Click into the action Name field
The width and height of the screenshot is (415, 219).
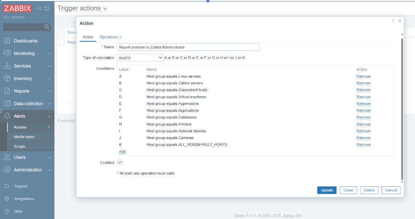tap(188, 47)
